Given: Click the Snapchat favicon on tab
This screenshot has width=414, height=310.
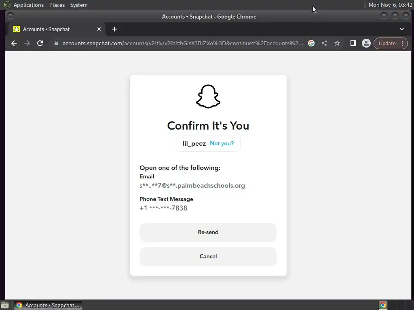Looking at the screenshot, I should pyautogui.click(x=17, y=29).
